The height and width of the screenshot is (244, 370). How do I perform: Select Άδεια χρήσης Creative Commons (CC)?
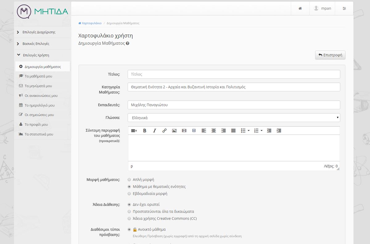pos(129,219)
